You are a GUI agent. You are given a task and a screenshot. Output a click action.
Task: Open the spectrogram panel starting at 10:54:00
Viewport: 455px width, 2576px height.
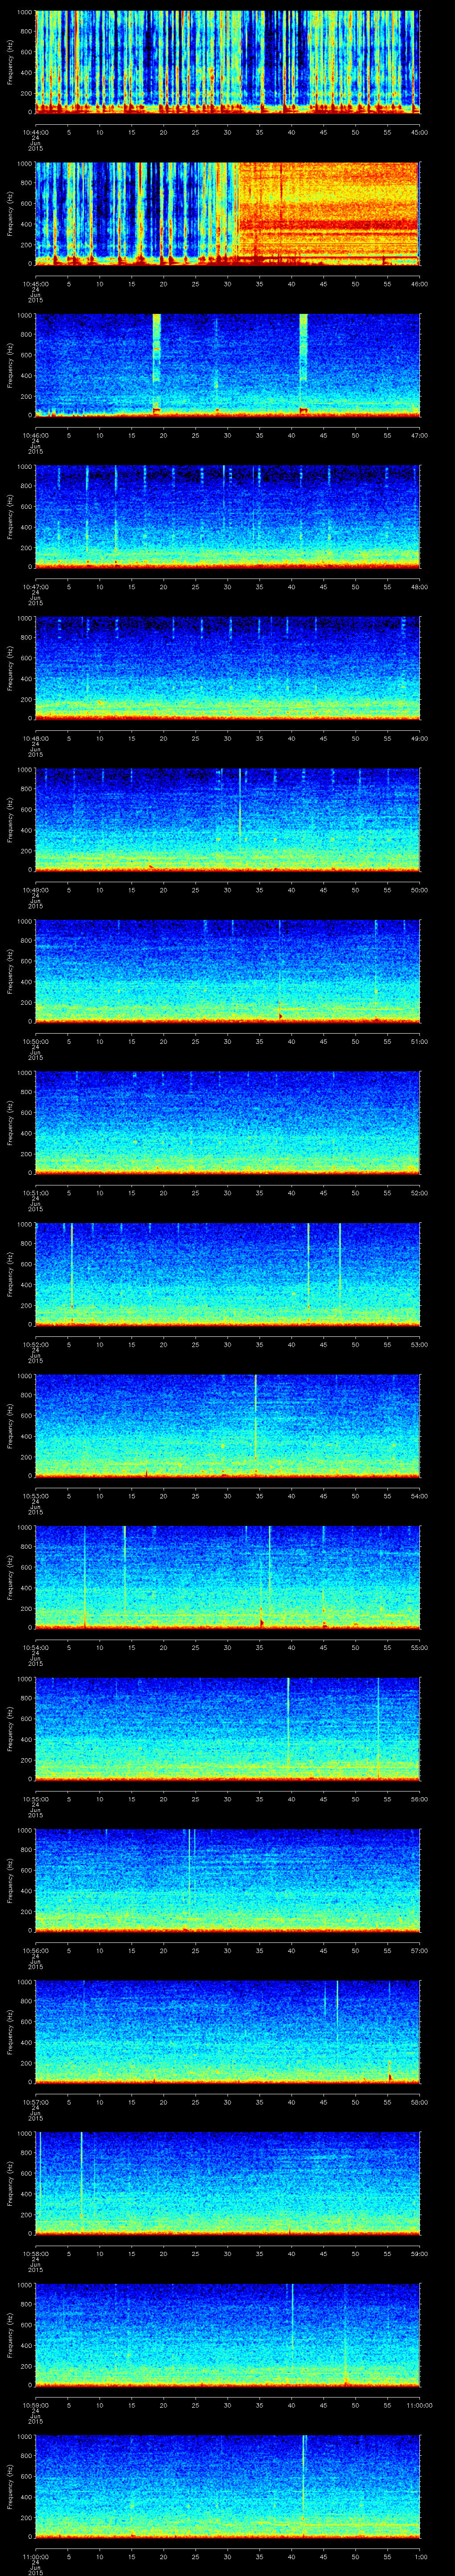228,1577
